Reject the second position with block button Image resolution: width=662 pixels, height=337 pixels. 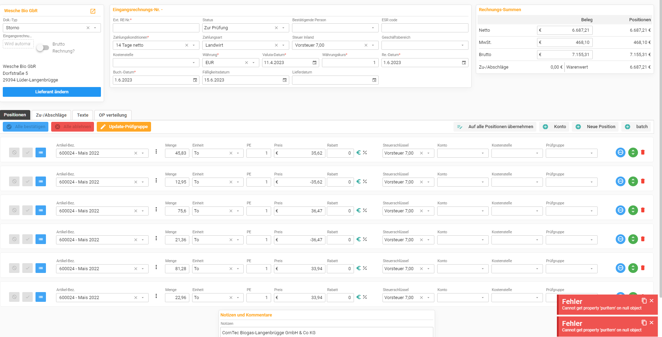(x=14, y=181)
